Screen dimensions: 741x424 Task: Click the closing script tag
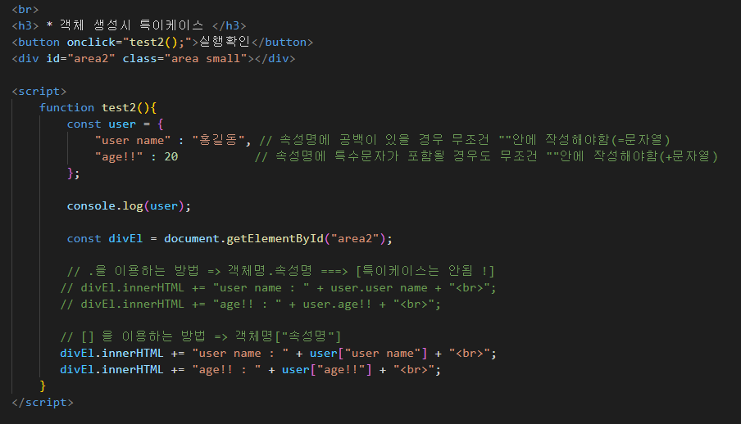point(43,402)
